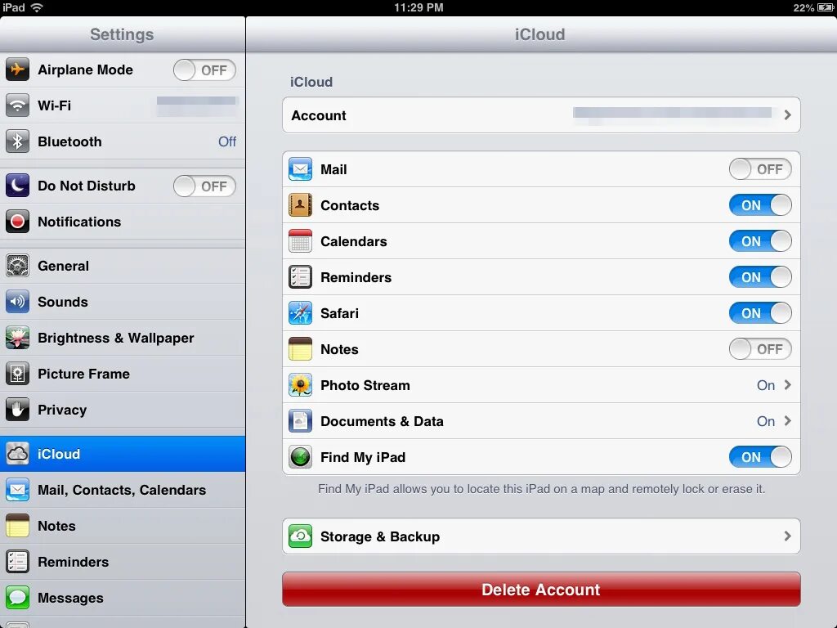Open the Notifications settings section

(x=123, y=222)
